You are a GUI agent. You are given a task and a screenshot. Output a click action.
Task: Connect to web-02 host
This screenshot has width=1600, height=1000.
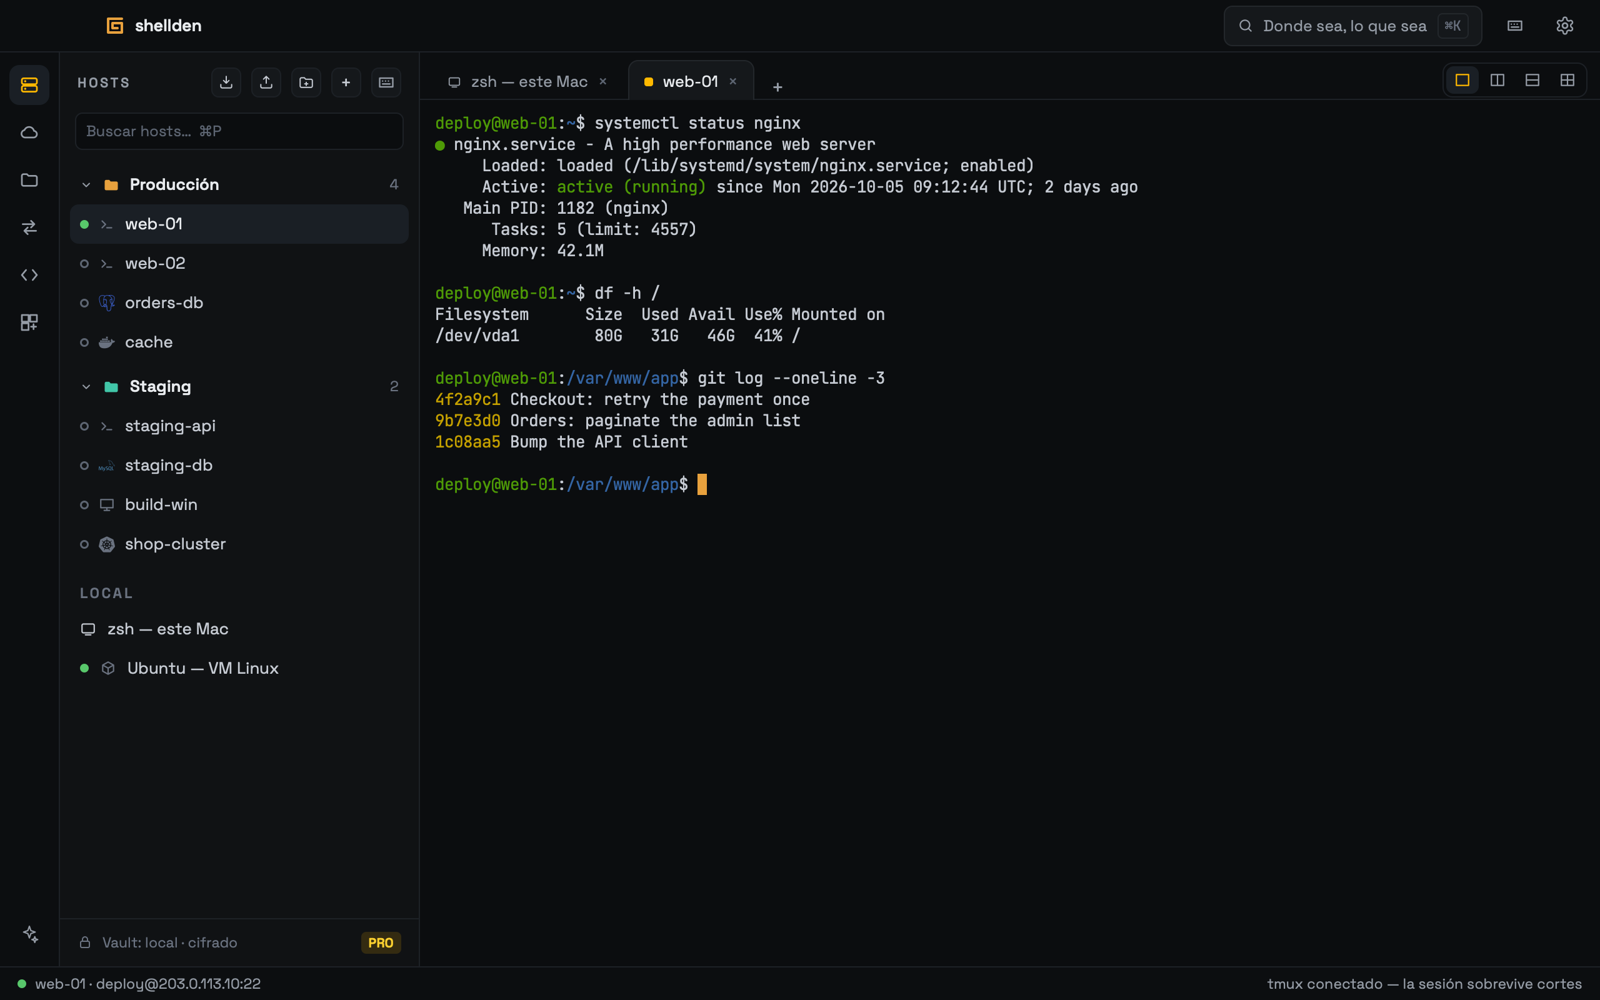239,263
